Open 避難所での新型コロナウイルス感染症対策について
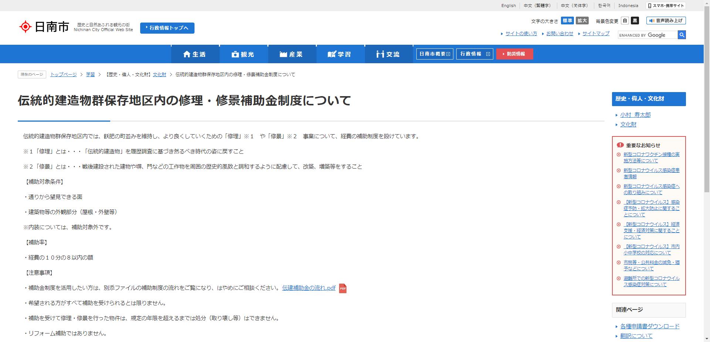This screenshot has width=710, height=342. tap(651, 281)
